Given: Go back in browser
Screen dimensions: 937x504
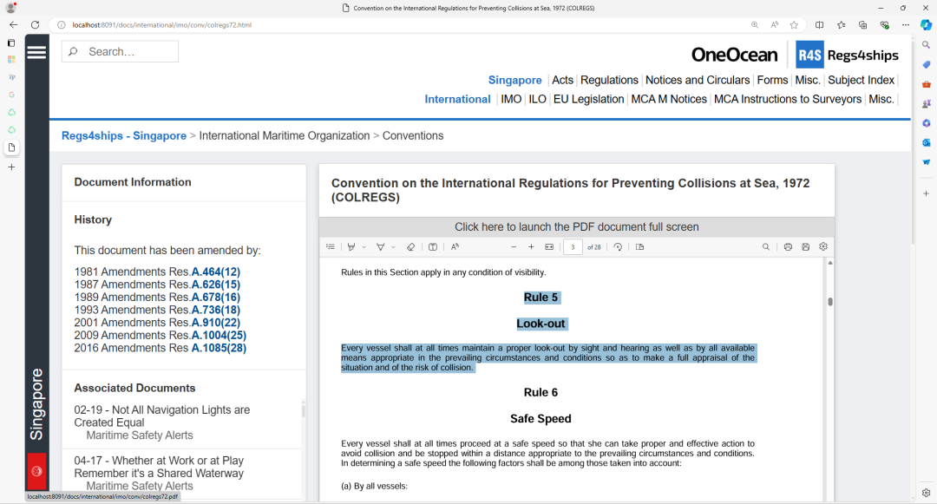Looking at the screenshot, I should pyautogui.click(x=13, y=24).
